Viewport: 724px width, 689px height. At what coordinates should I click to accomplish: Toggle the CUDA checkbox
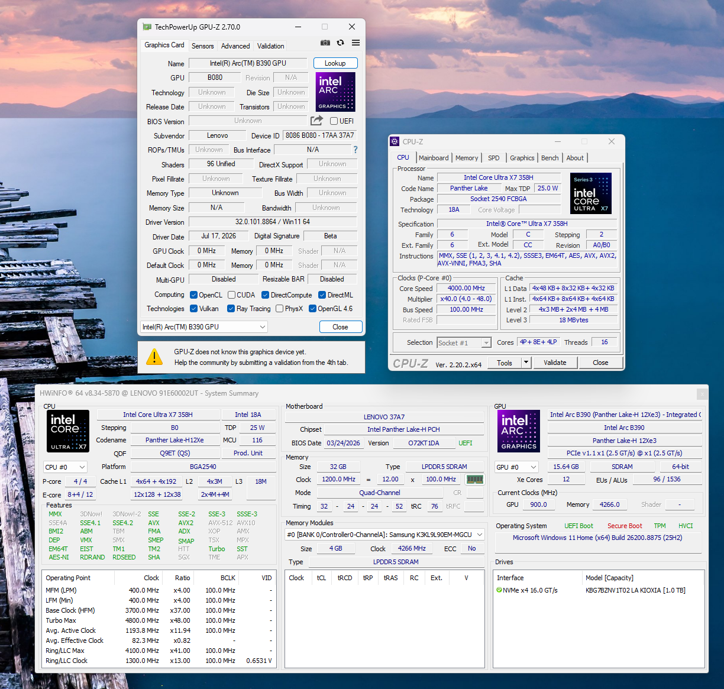click(x=231, y=295)
